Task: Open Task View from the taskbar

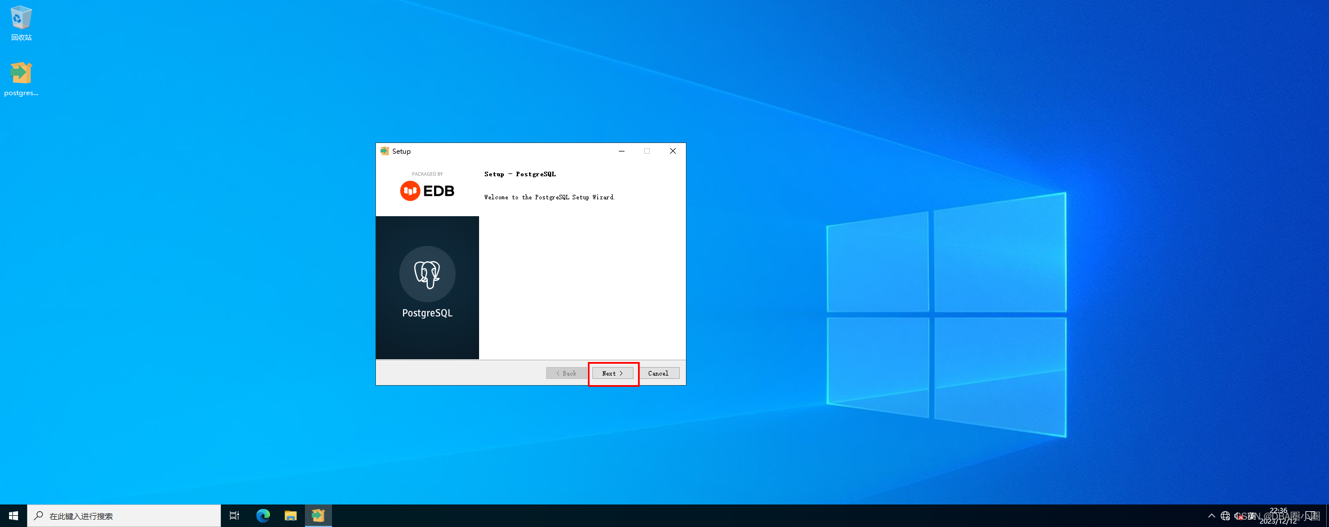Action: [x=234, y=516]
